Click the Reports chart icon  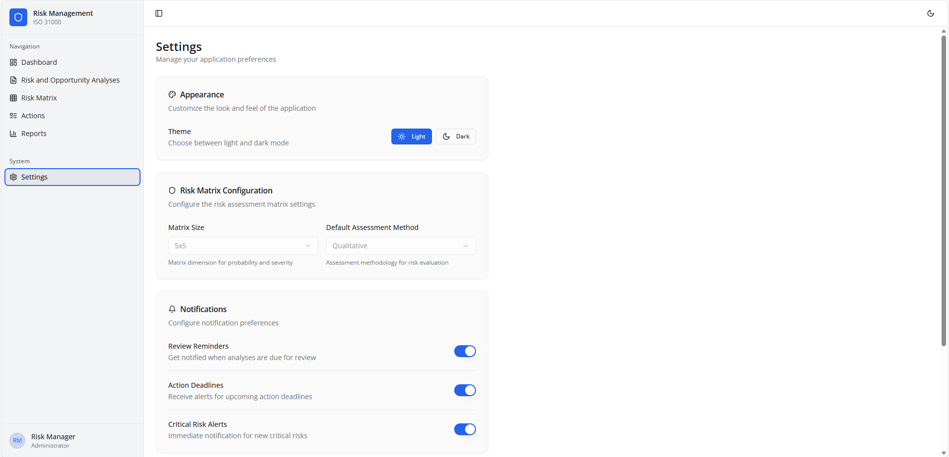coord(13,134)
